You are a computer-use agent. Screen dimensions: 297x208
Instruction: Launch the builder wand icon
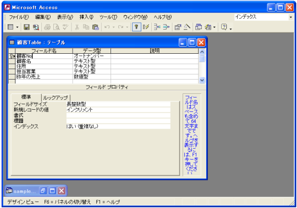click(x=187, y=27)
